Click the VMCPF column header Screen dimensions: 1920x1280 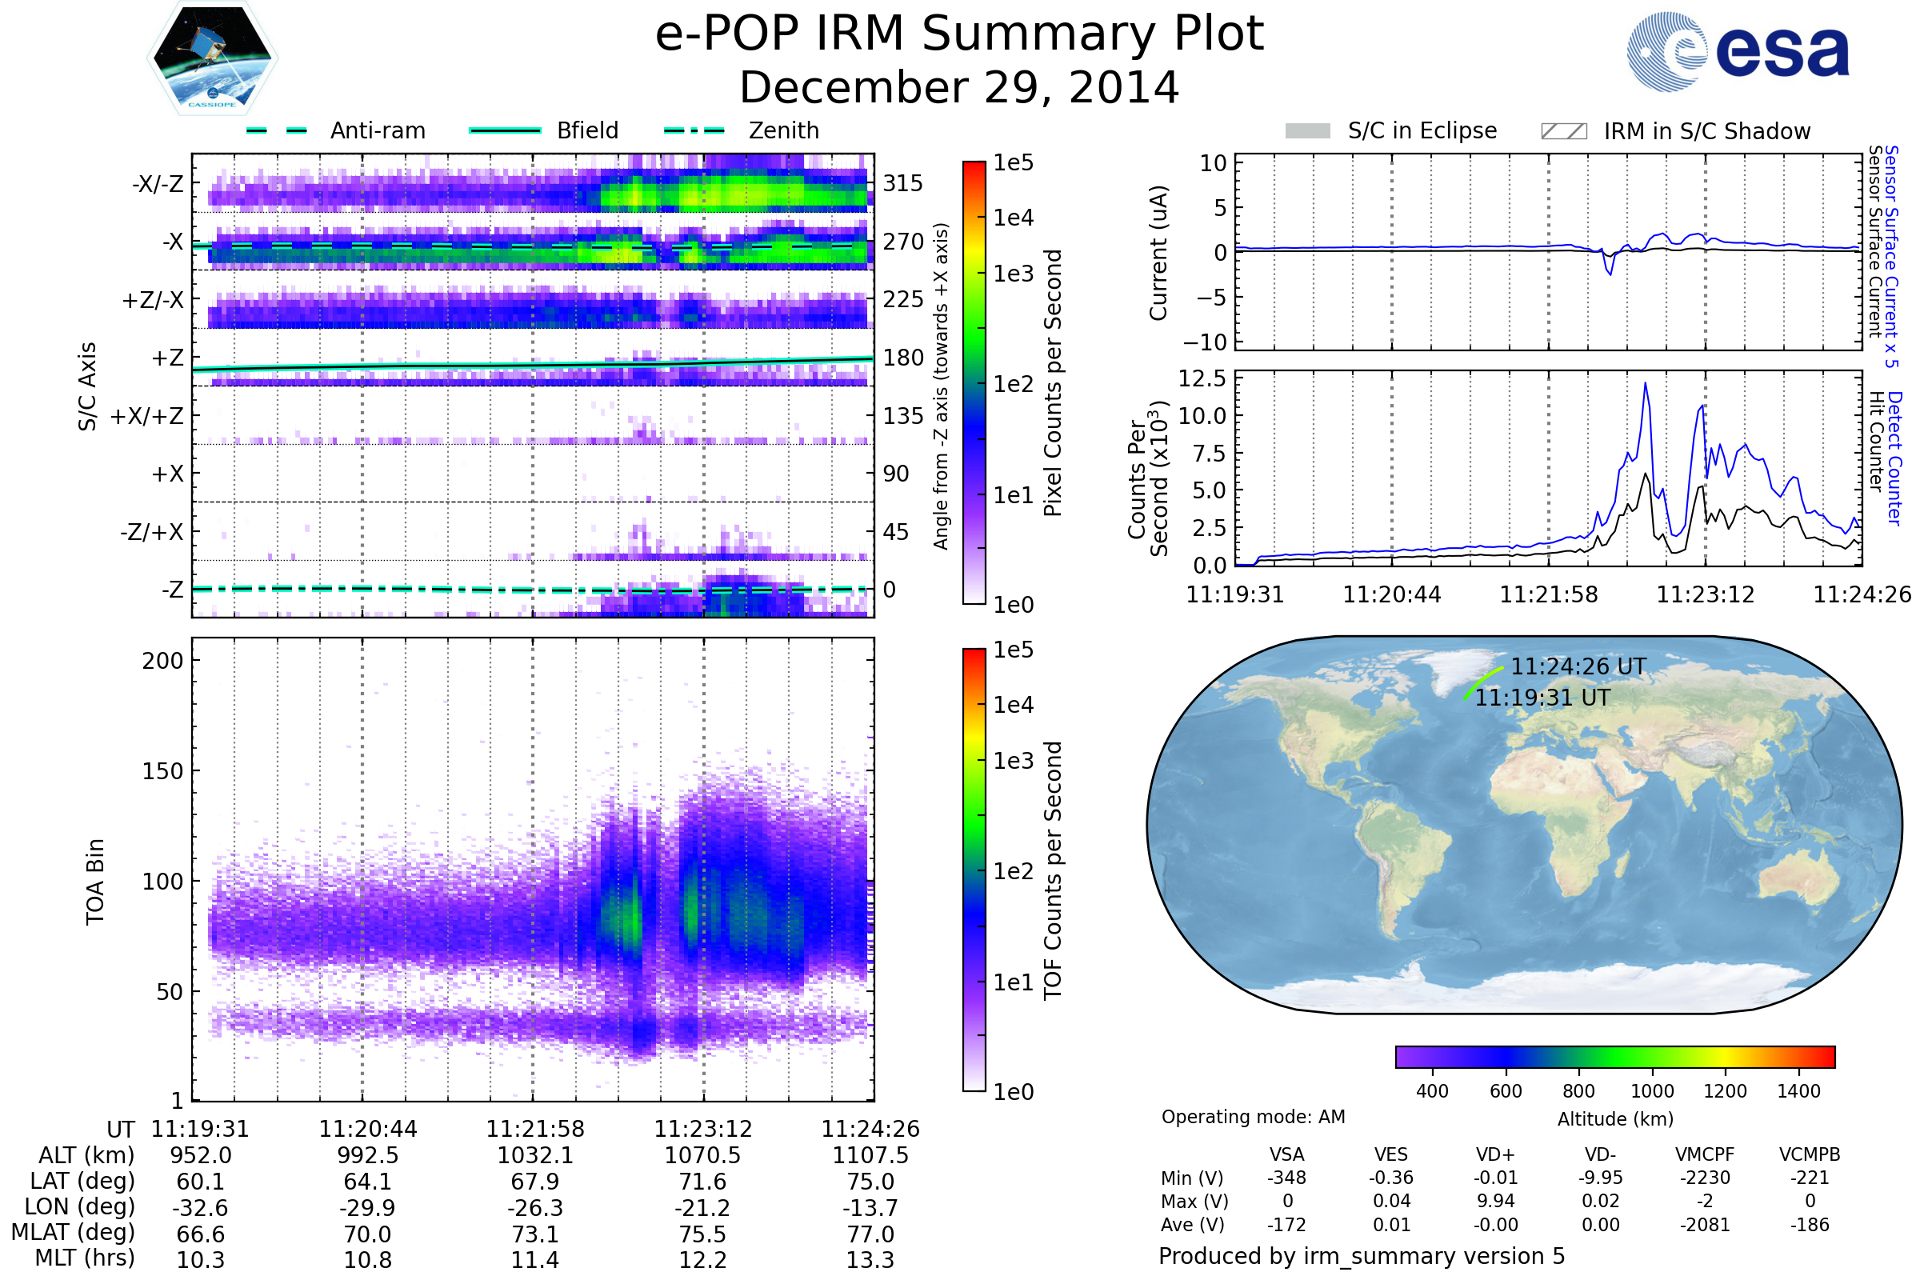(x=1705, y=1154)
